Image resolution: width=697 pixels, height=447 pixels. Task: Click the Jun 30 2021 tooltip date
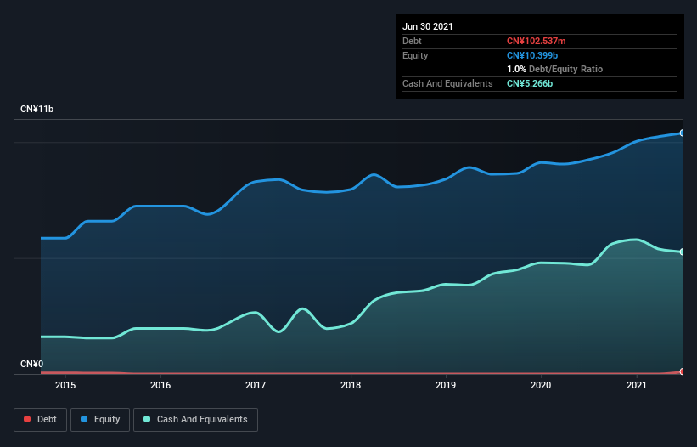click(x=428, y=26)
